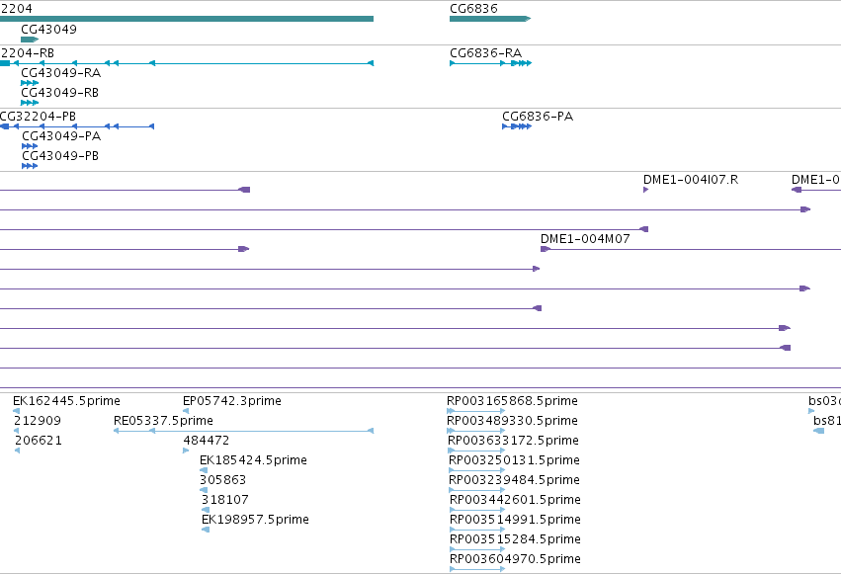
Task: Select the RP003604970.5prime feature
Action: 476,569
